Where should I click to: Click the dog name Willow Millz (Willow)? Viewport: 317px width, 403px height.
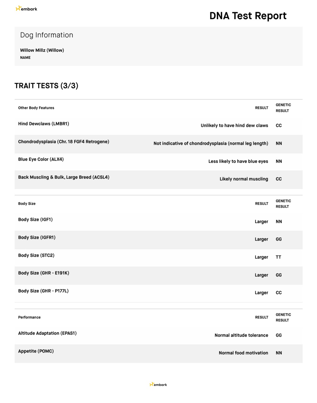pyautogui.click(x=42, y=50)
